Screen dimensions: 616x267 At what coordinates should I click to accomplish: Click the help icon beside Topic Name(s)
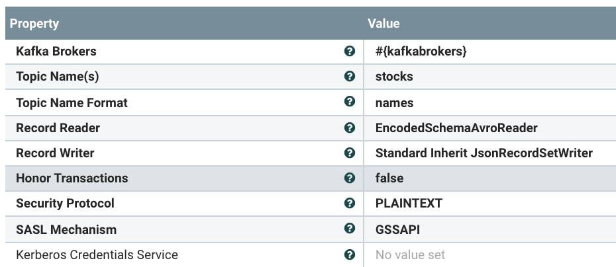click(350, 77)
